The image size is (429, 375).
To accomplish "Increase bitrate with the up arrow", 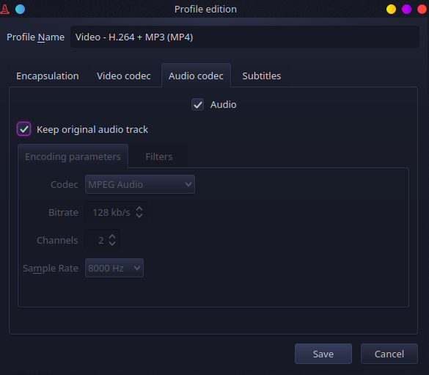I will coord(139,209).
